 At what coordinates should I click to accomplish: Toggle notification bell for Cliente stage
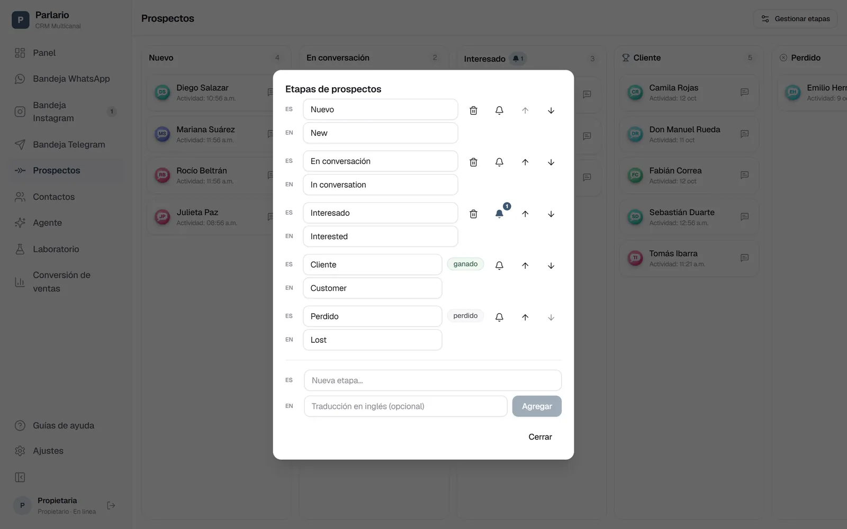click(499, 266)
